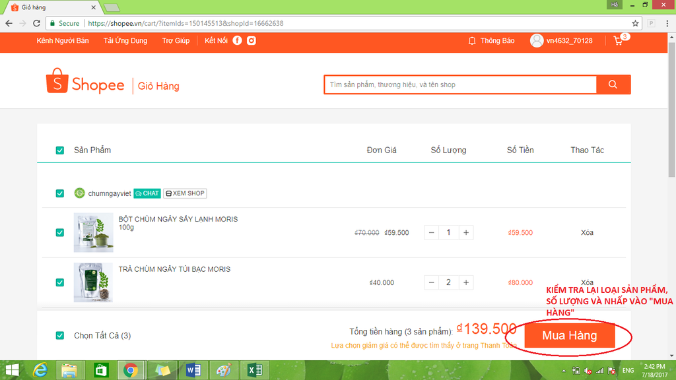The height and width of the screenshot is (380, 676).
Task: Open the notification bell icon
Action: pyautogui.click(x=472, y=41)
